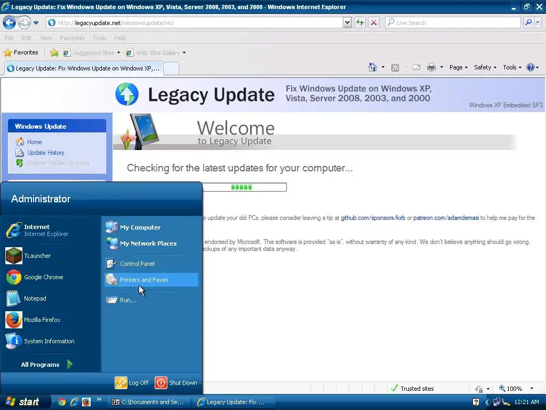Image resolution: width=546 pixels, height=410 pixels.
Task: Open patreon.com/adamdemasi link
Action: click(x=446, y=218)
